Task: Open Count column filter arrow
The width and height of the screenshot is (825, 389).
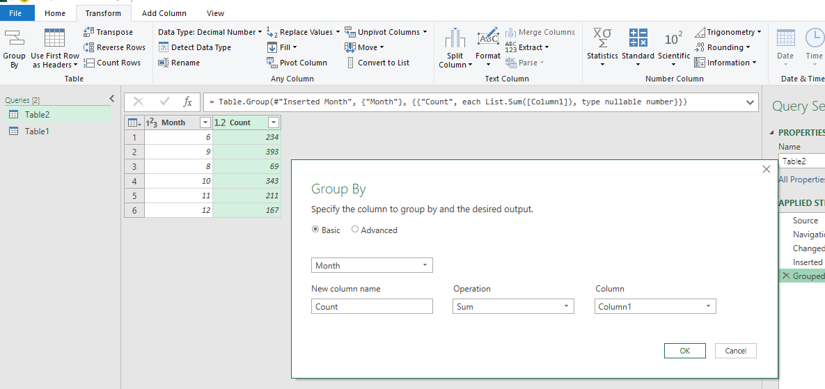Action: pos(273,122)
